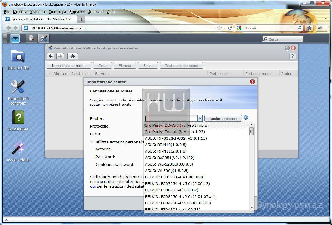The image size is (332, 225).
Task: Select ASUS: RT-N11(2.0.1.0)
Action: point(197,151)
